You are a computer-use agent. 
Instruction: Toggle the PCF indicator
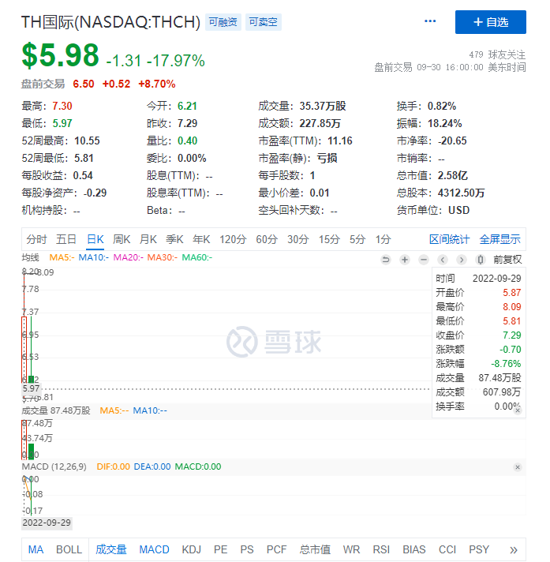coord(277,549)
